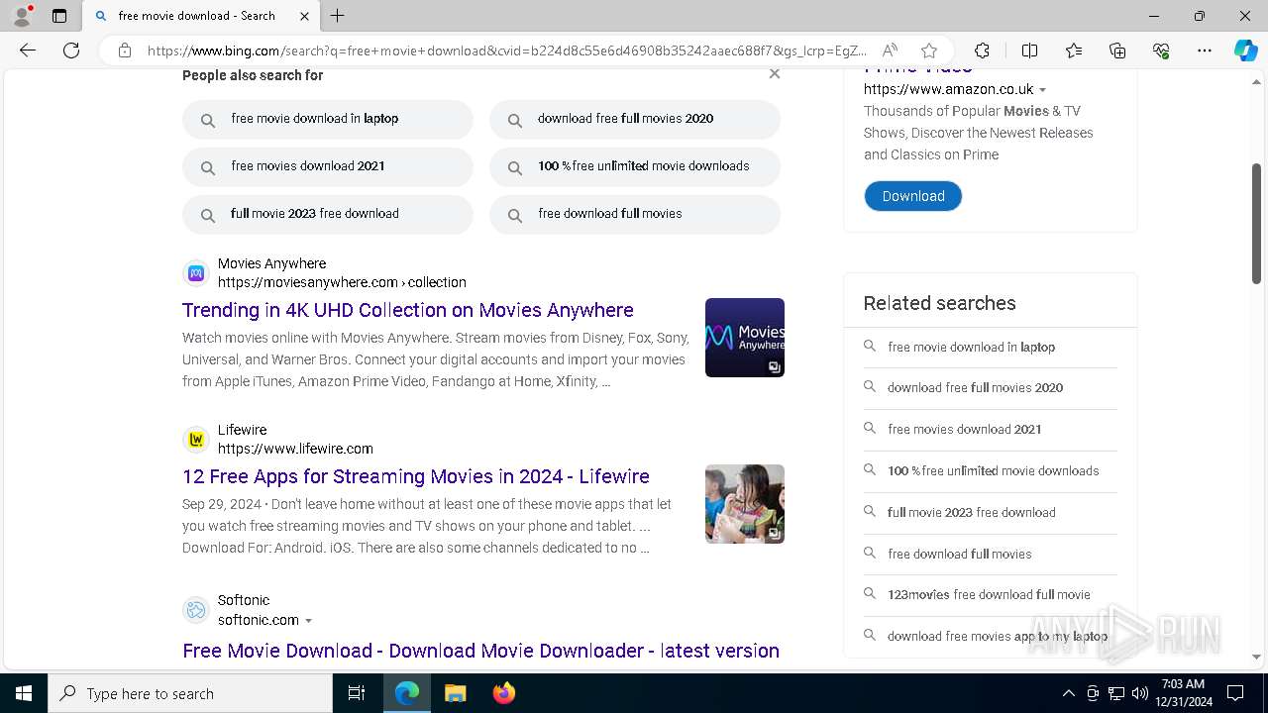
Task: Open Browser essentials icon
Action: (x=1161, y=51)
